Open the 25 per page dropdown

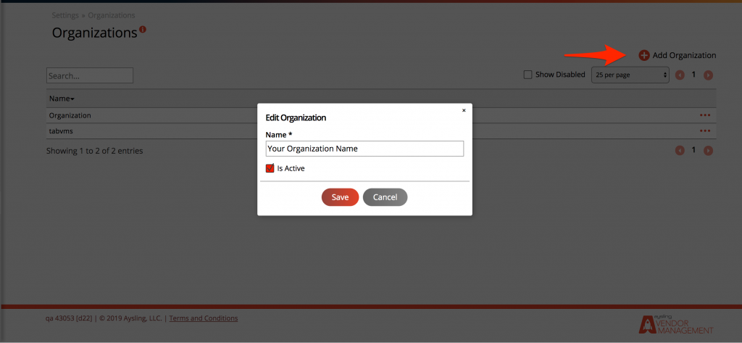tap(630, 75)
